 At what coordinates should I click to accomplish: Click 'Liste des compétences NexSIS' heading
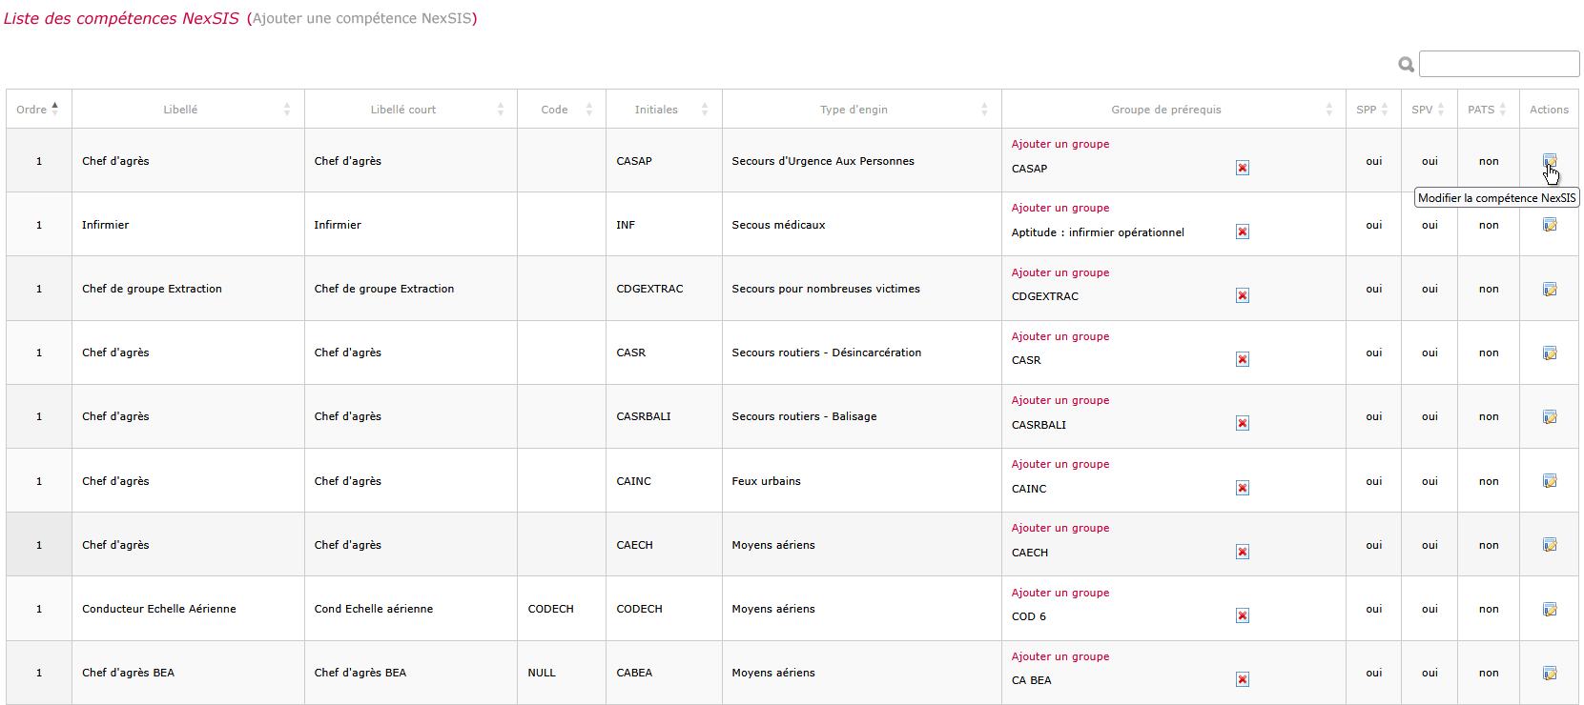(x=121, y=18)
